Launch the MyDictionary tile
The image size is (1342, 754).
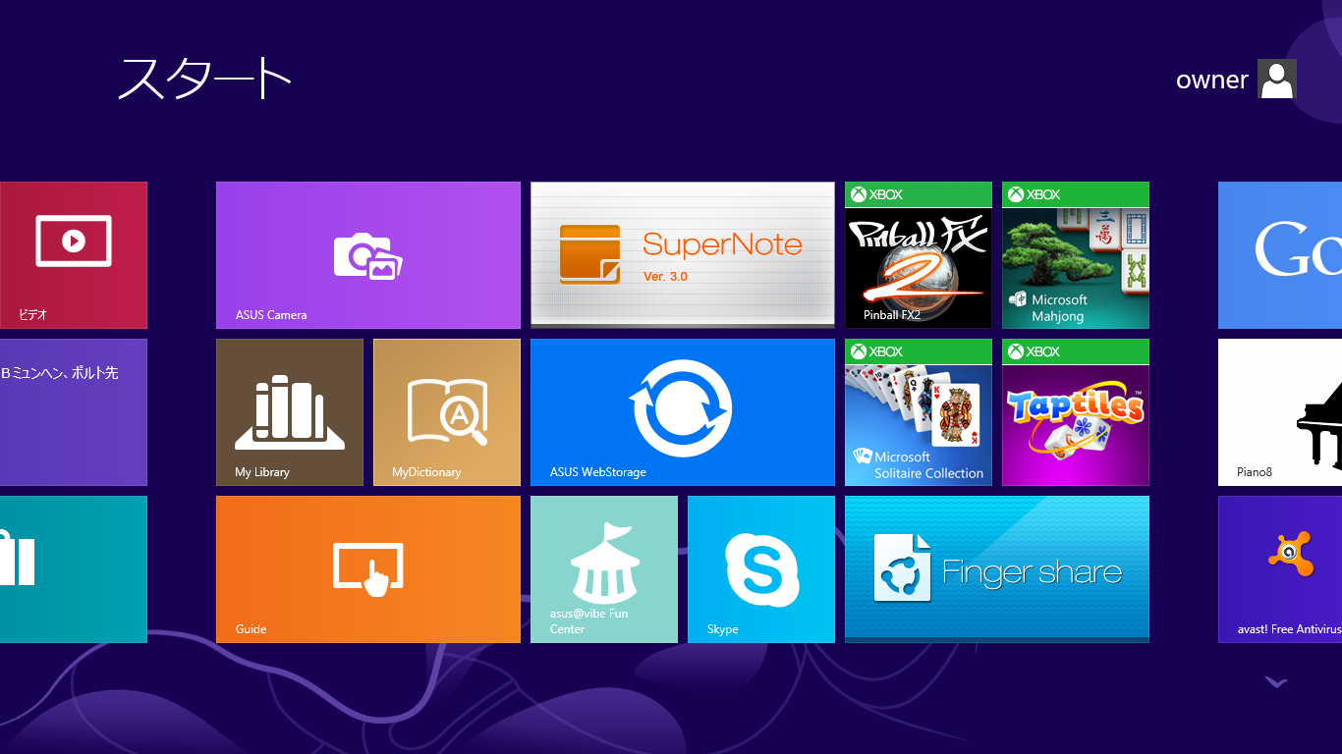pos(447,412)
